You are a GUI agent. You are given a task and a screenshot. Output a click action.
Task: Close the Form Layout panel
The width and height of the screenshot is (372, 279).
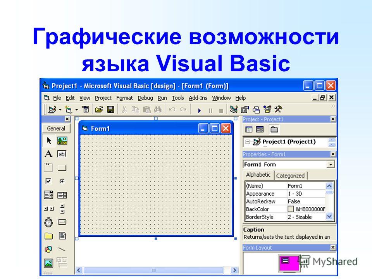[333, 248]
